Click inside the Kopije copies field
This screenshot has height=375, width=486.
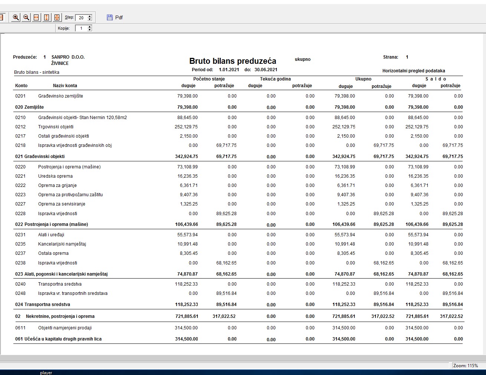pos(81,28)
